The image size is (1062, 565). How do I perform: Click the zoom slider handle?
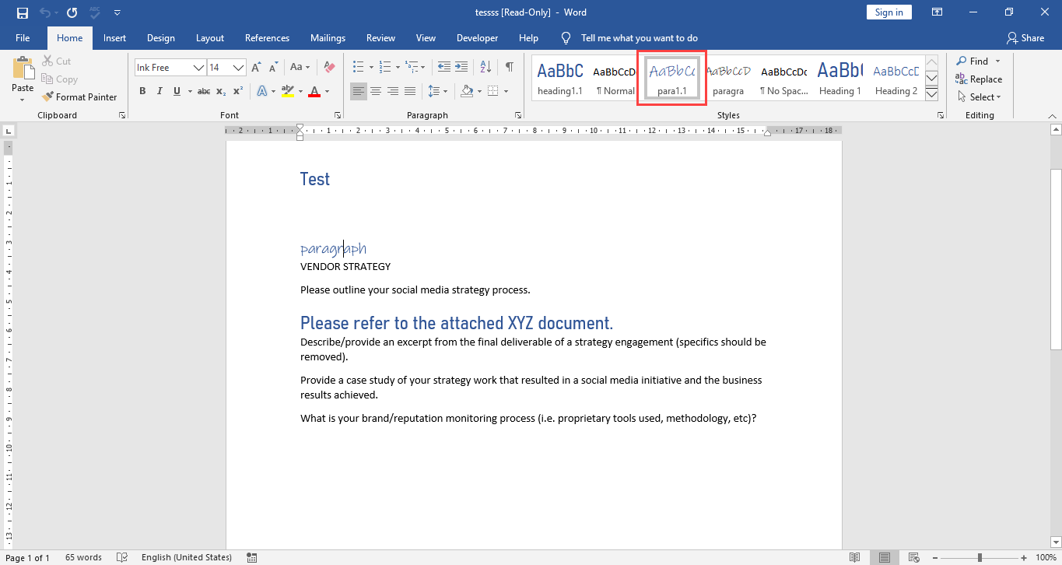click(x=980, y=557)
